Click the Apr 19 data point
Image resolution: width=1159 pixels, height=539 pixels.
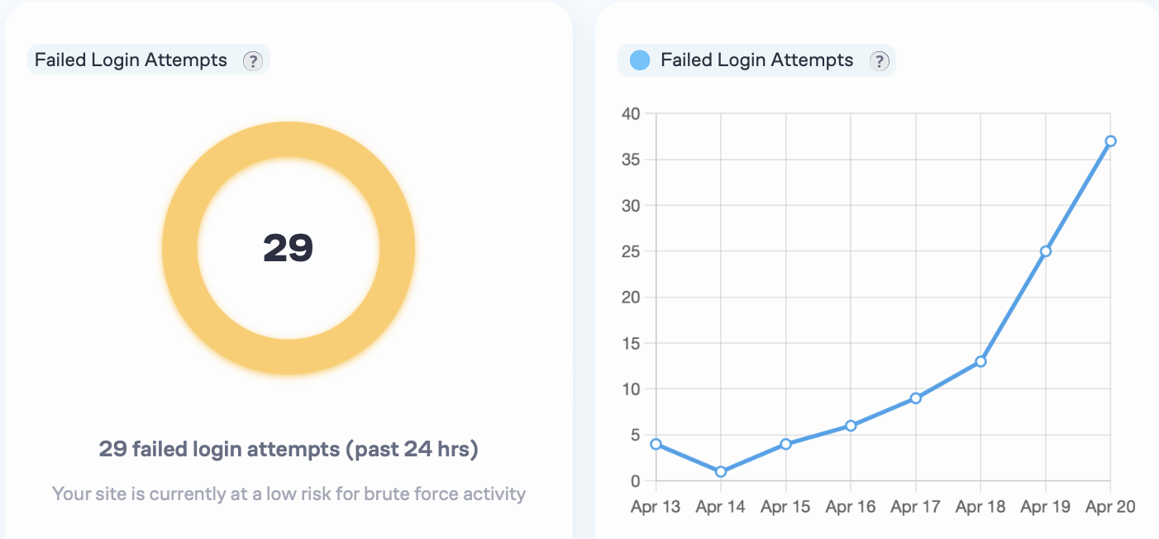[x=1046, y=251]
